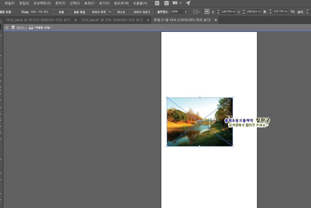The height and width of the screenshot is (208, 311).
Task: Open the 파일(F) menu
Action: 10,3
